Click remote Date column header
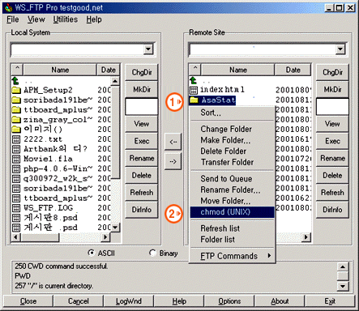Screen dimensions: 359x311 tap(293, 70)
